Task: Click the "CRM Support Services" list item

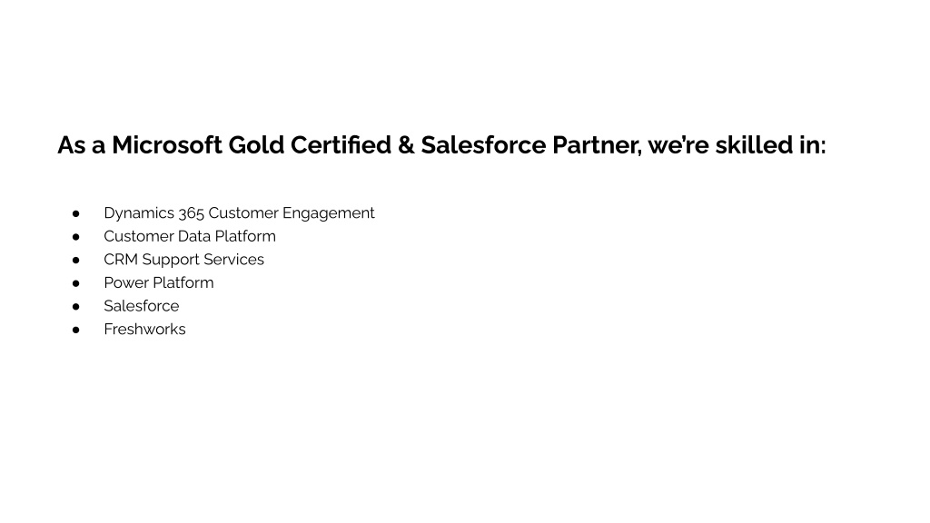Action: [183, 260]
